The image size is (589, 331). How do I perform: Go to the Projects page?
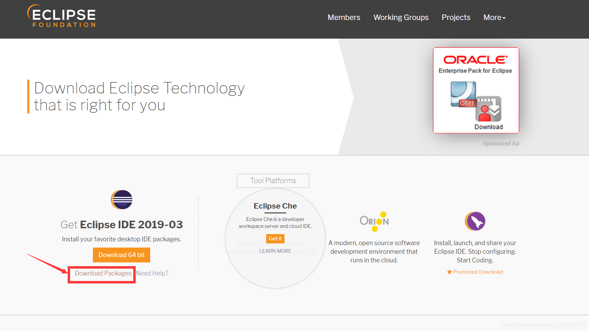click(x=456, y=17)
